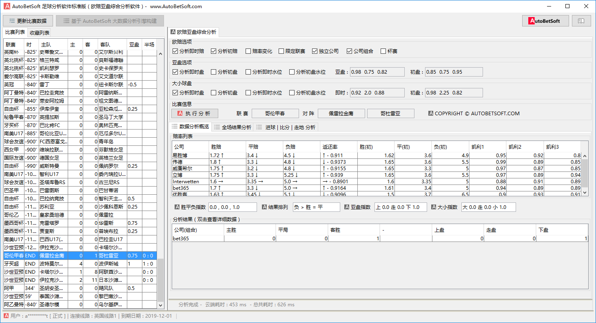596x323 pixels.
Task: Sort by 亚盘 column header in match list
Action: [134, 44]
